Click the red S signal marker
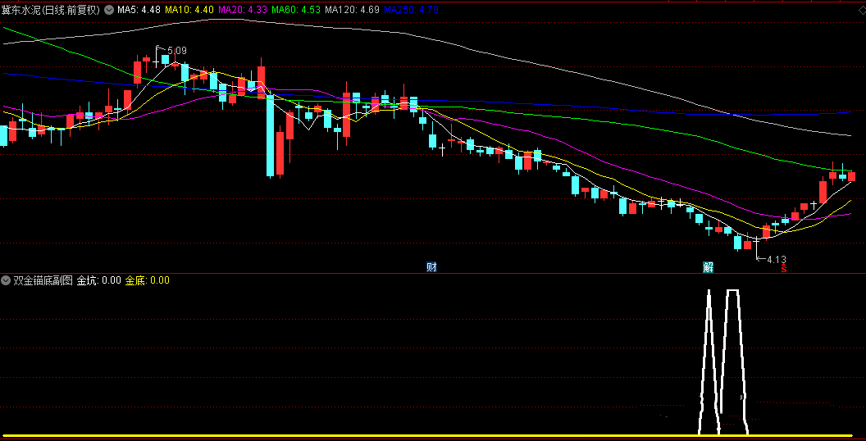Image resolution: width=866 pixels, height=441 pixels. coord(783,268)
